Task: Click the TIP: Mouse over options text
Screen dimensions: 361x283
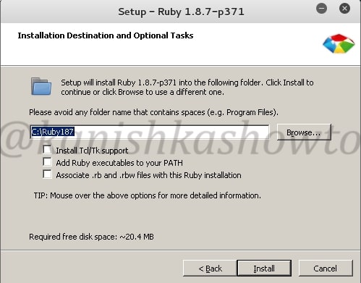Action: click(x=148, y=195)
